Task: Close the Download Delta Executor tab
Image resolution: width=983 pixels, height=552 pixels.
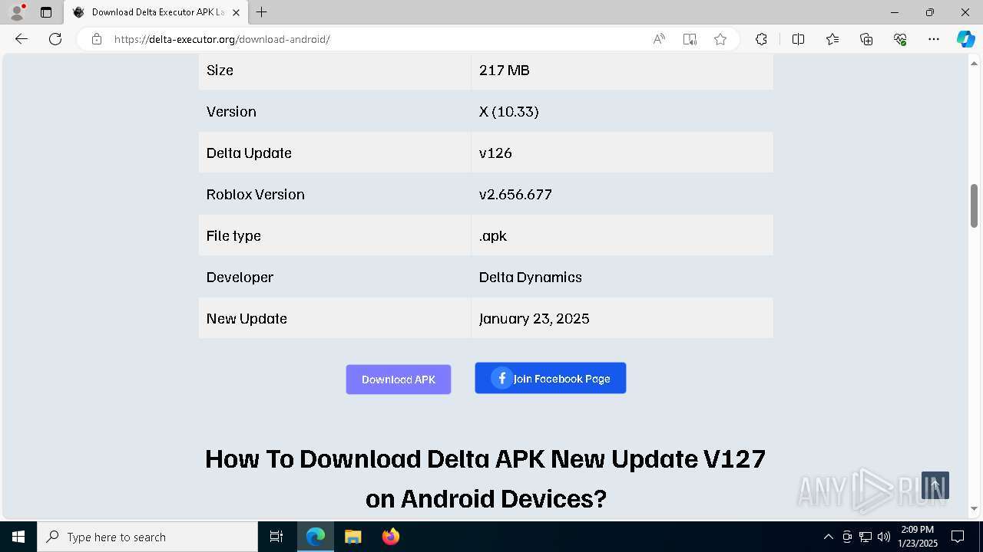Action: 237,12
